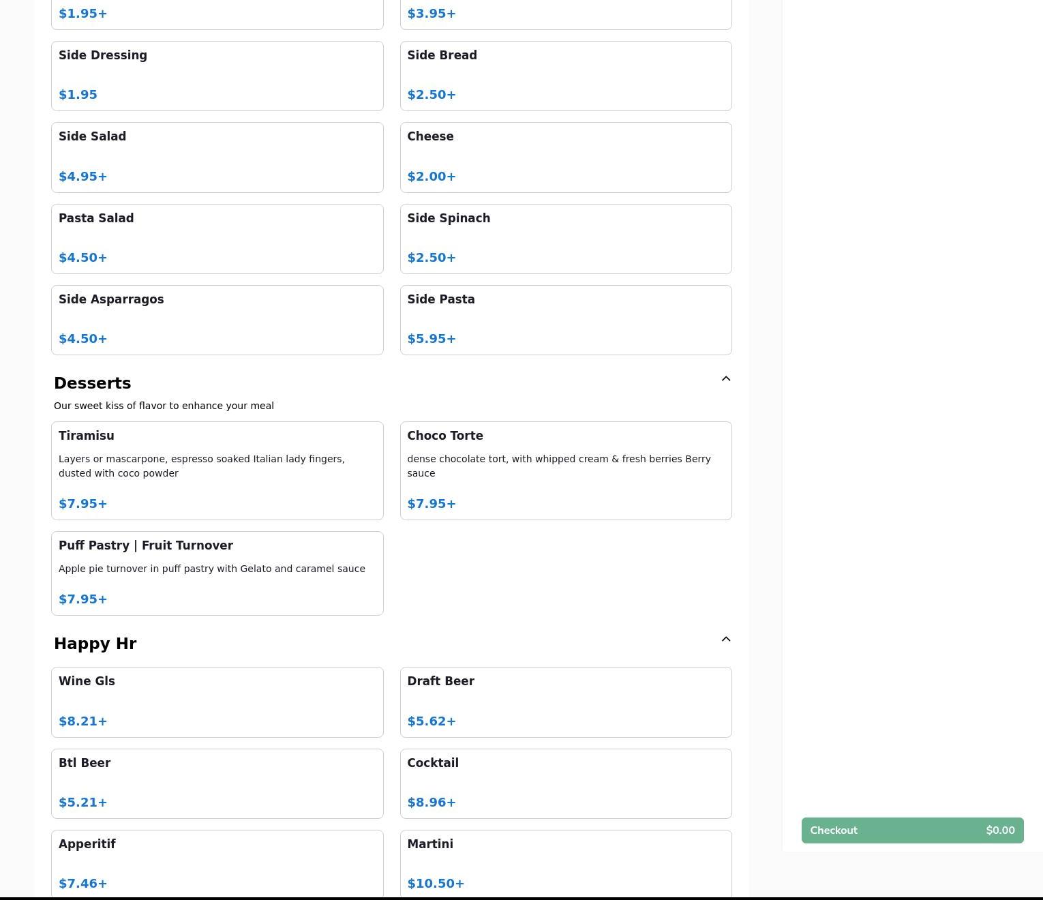Pick the Cheese side item
Screen dimensions: 1043x900
(x=565, y=157)
